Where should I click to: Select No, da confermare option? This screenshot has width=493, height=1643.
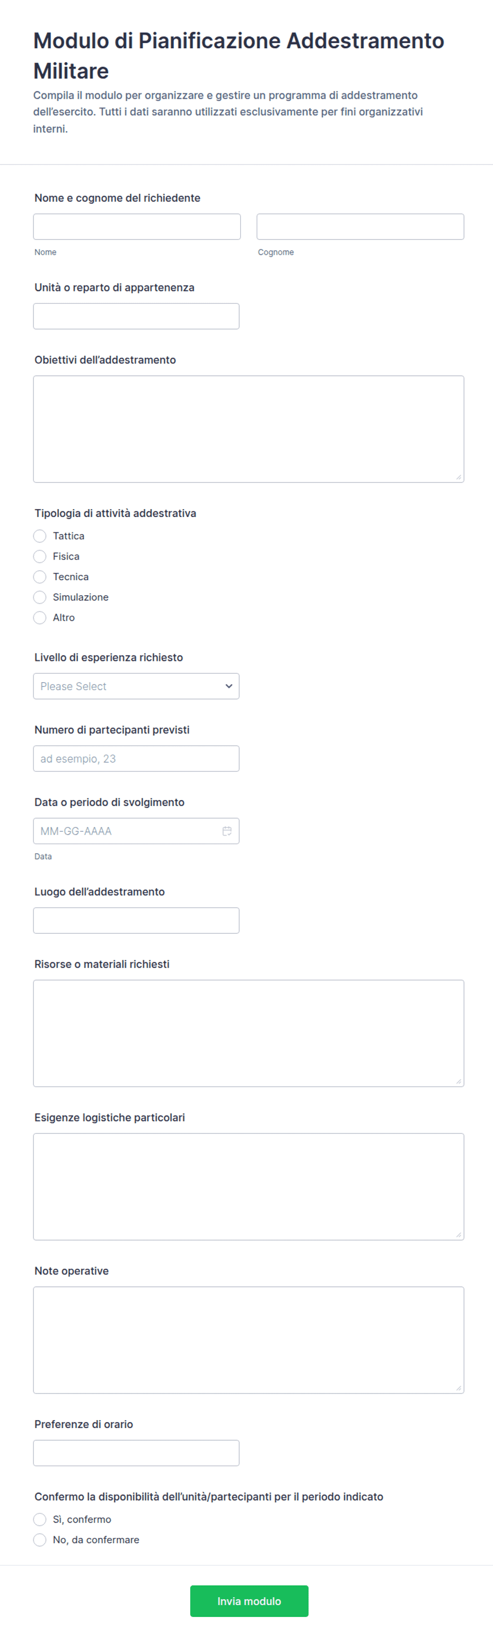coord(40,1539)
